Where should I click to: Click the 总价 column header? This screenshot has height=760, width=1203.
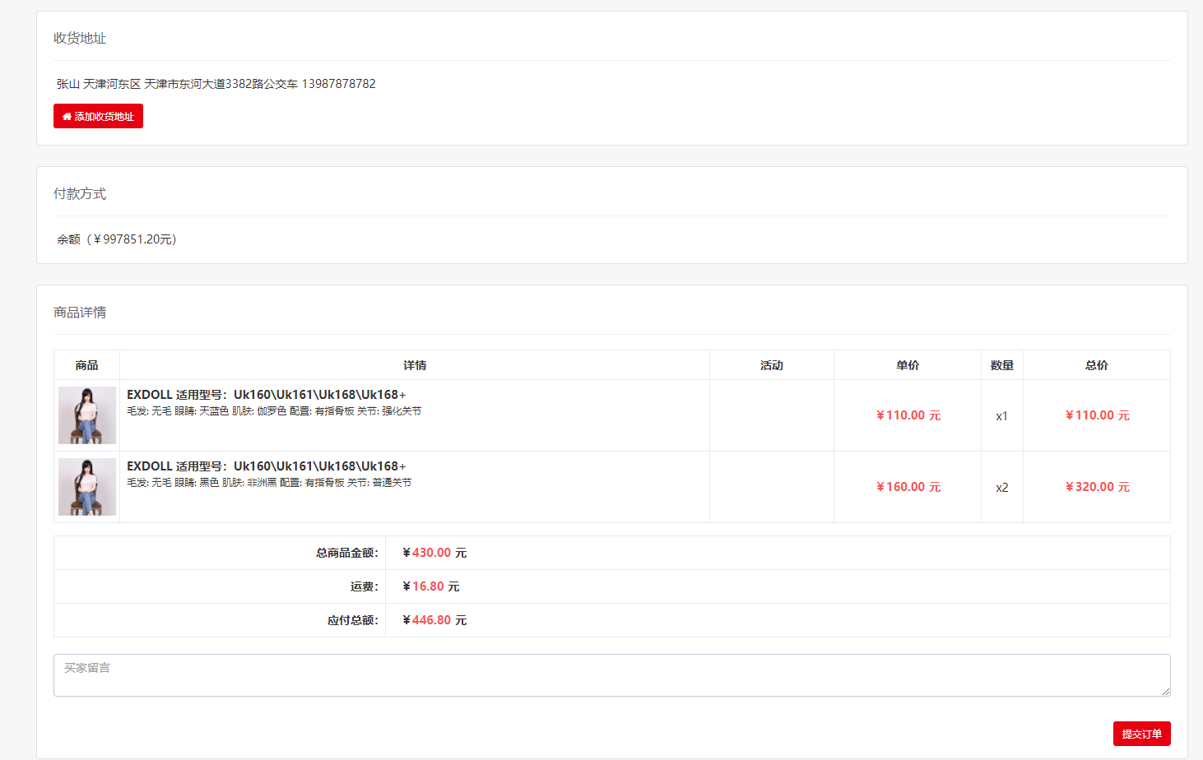tap(1096, 365)
